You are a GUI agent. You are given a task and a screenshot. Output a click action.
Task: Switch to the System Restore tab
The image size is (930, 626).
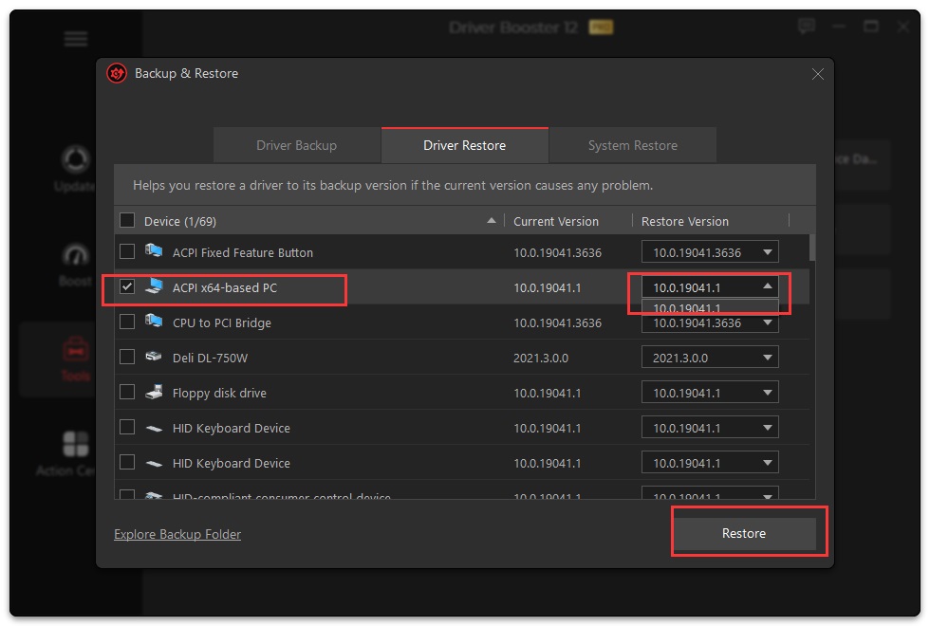(x=633, y=145)
